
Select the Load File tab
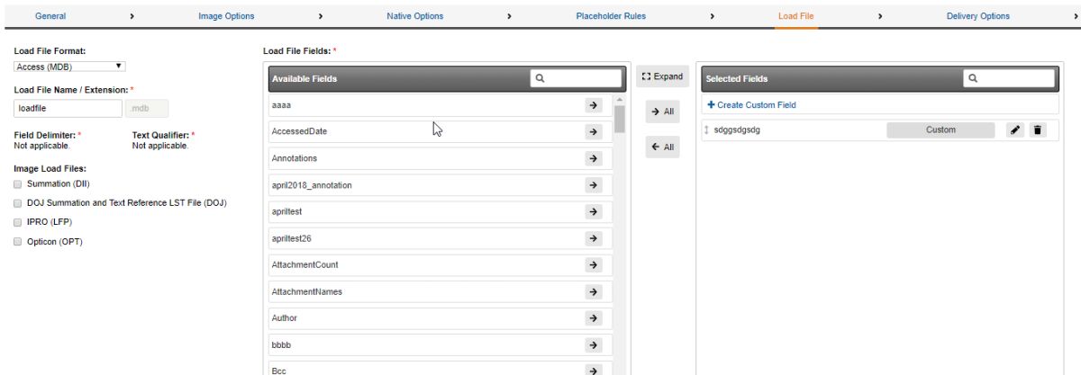coord(798,16)
